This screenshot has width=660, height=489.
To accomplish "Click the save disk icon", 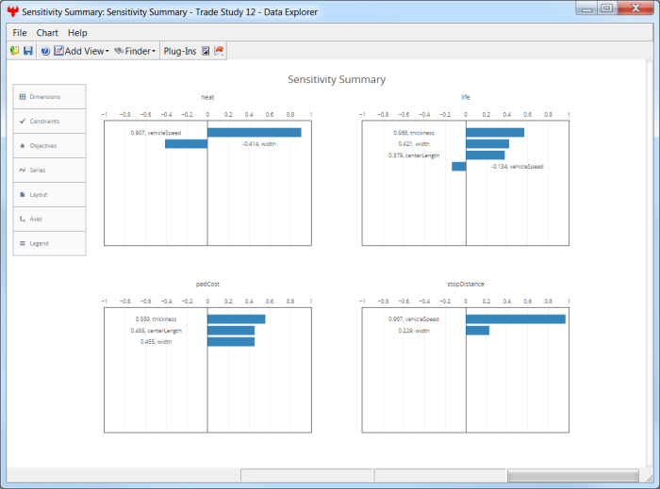I will (x=27, y=51).
